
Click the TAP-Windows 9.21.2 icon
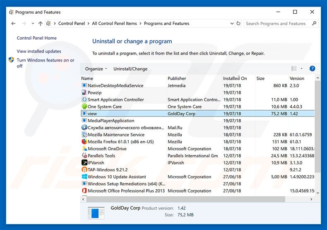pos(84,170)
